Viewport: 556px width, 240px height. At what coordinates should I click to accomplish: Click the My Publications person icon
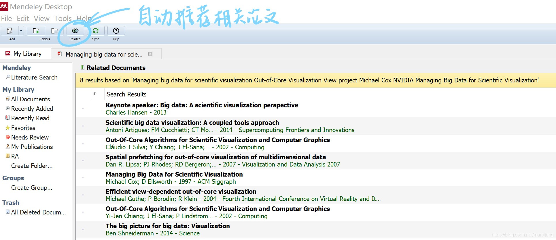(8, 146)
